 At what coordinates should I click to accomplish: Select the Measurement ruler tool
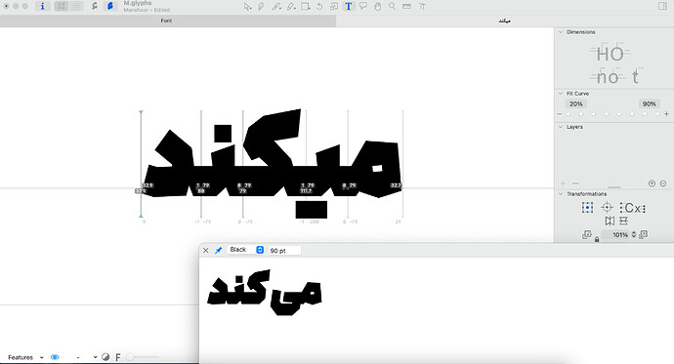406,7
